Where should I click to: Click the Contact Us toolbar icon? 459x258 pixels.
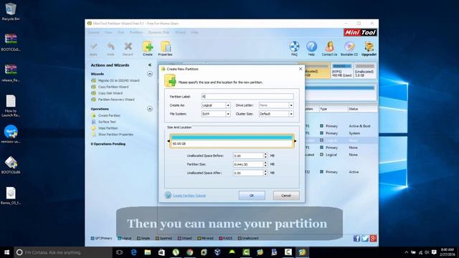coord(329,49)
